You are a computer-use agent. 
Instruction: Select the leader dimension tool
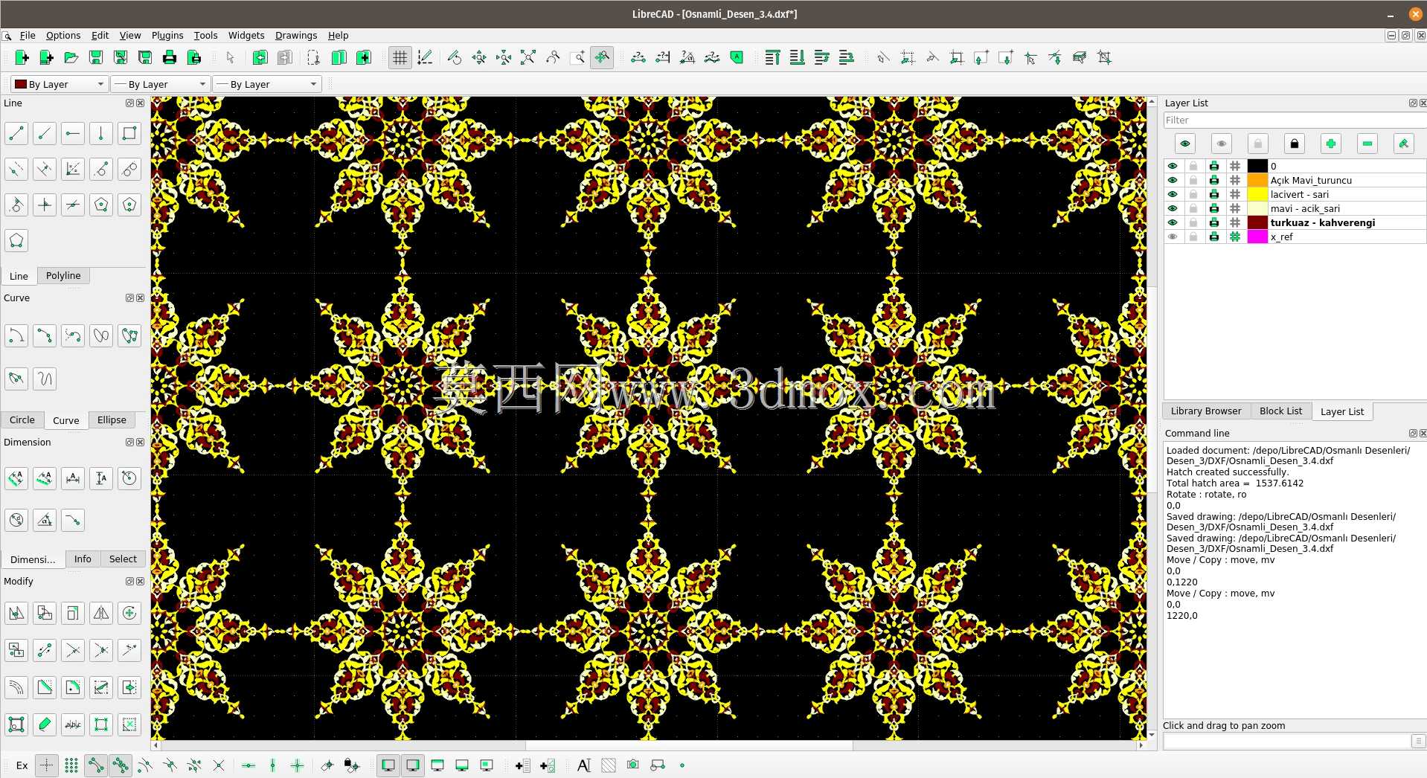(73, 520)
